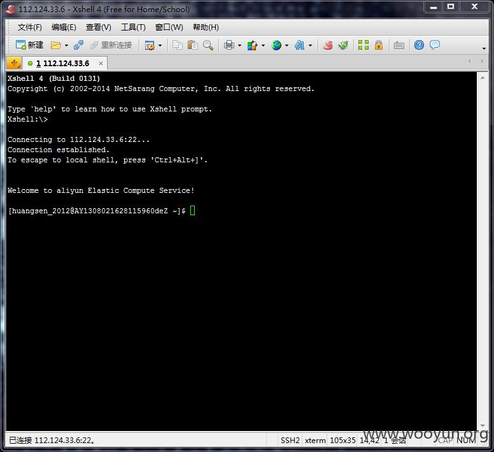Click the Reconnect (重新连接) button
This screenshot has width=494, height=452.
(x=111, y=45)
